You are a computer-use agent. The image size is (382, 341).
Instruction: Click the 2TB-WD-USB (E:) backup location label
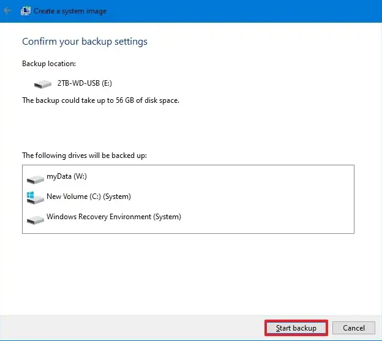click(x=84, y=83)
